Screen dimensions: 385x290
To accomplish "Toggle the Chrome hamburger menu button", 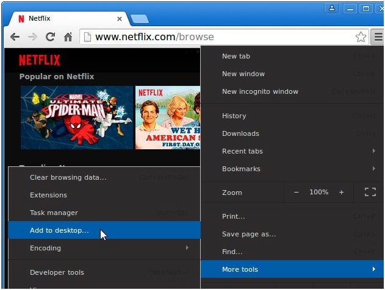I will coord(378,37).
